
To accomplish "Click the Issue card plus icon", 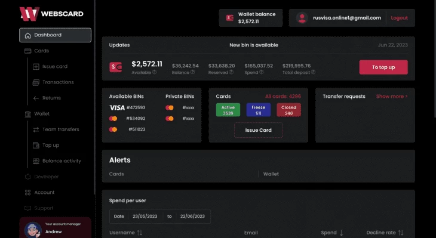I will 36,67.
